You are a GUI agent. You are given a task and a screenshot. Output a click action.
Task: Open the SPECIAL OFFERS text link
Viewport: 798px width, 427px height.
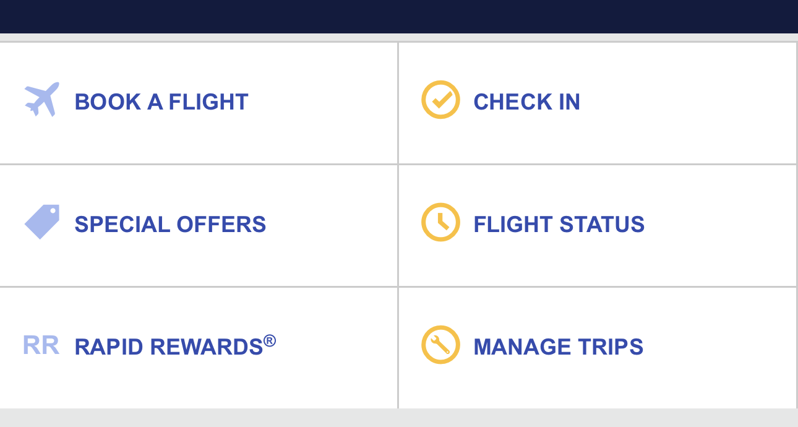click(x=170, y=224)
